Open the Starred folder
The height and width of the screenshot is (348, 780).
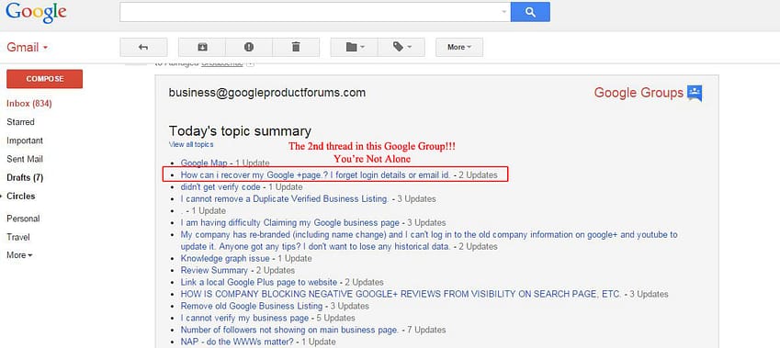(20, 122)
